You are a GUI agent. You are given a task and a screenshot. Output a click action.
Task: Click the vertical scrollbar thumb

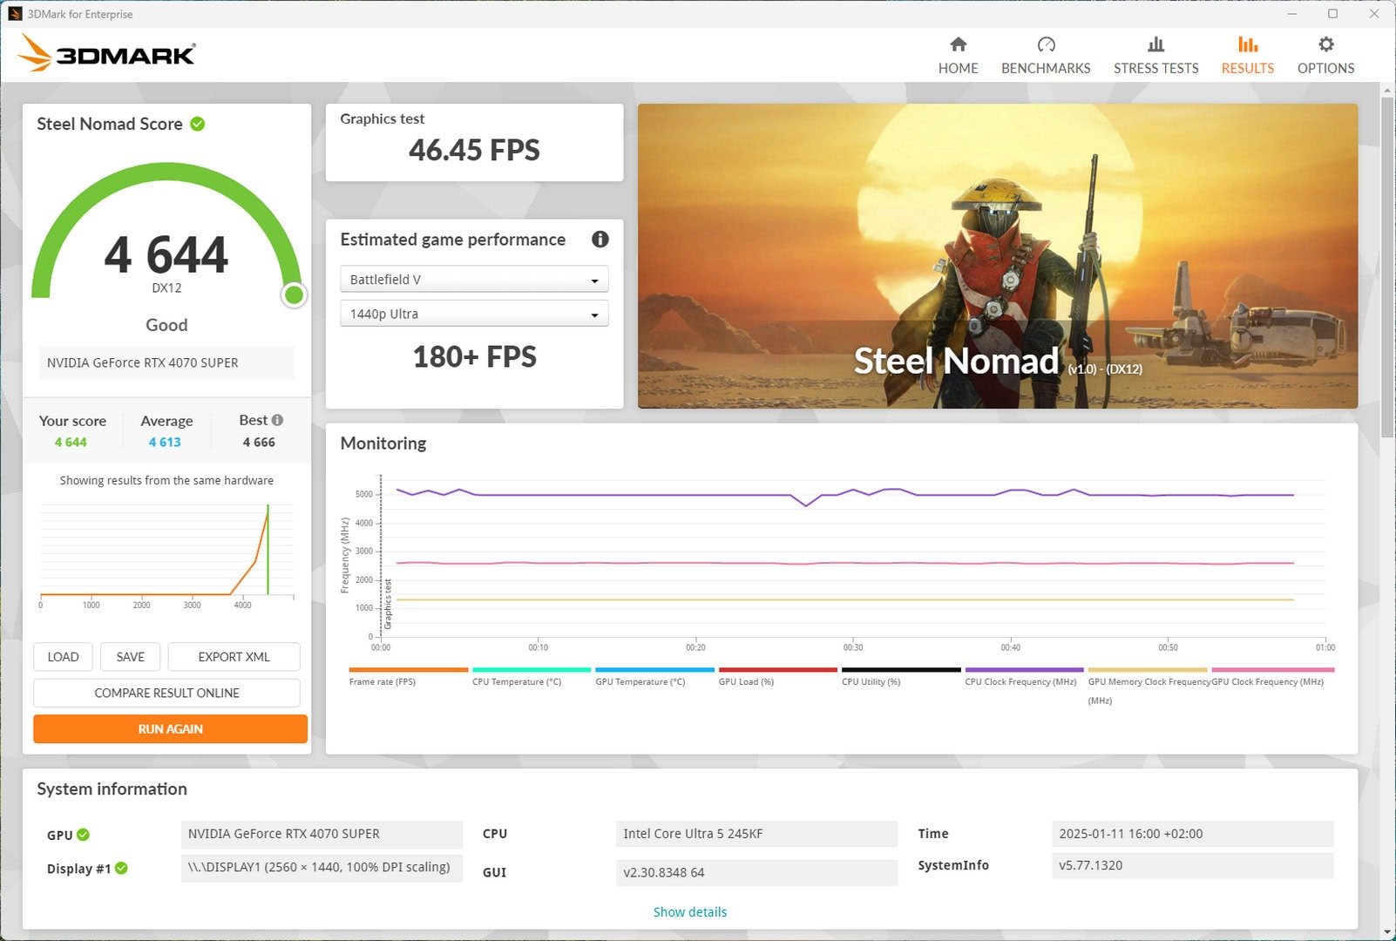(x=1386, y=267)
